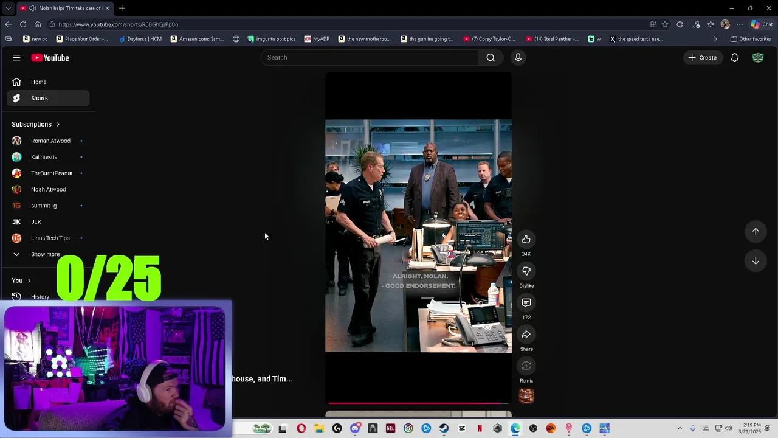Open Copilot Chat button
This screenshot has width=778, height=438.
(762, 24)
